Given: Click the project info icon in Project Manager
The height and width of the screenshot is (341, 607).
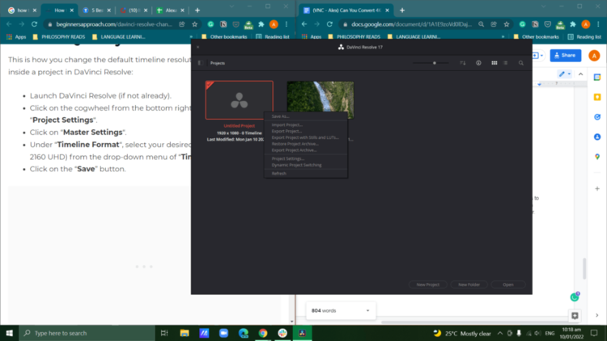Looking at the screenshot, I should pos(478,63).
